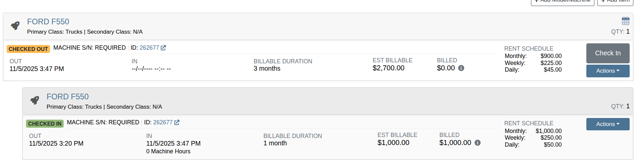Screen dimensions: 637x163
Task: Click the CHECKED IN status badge
Action: click(x=45, y=124)
